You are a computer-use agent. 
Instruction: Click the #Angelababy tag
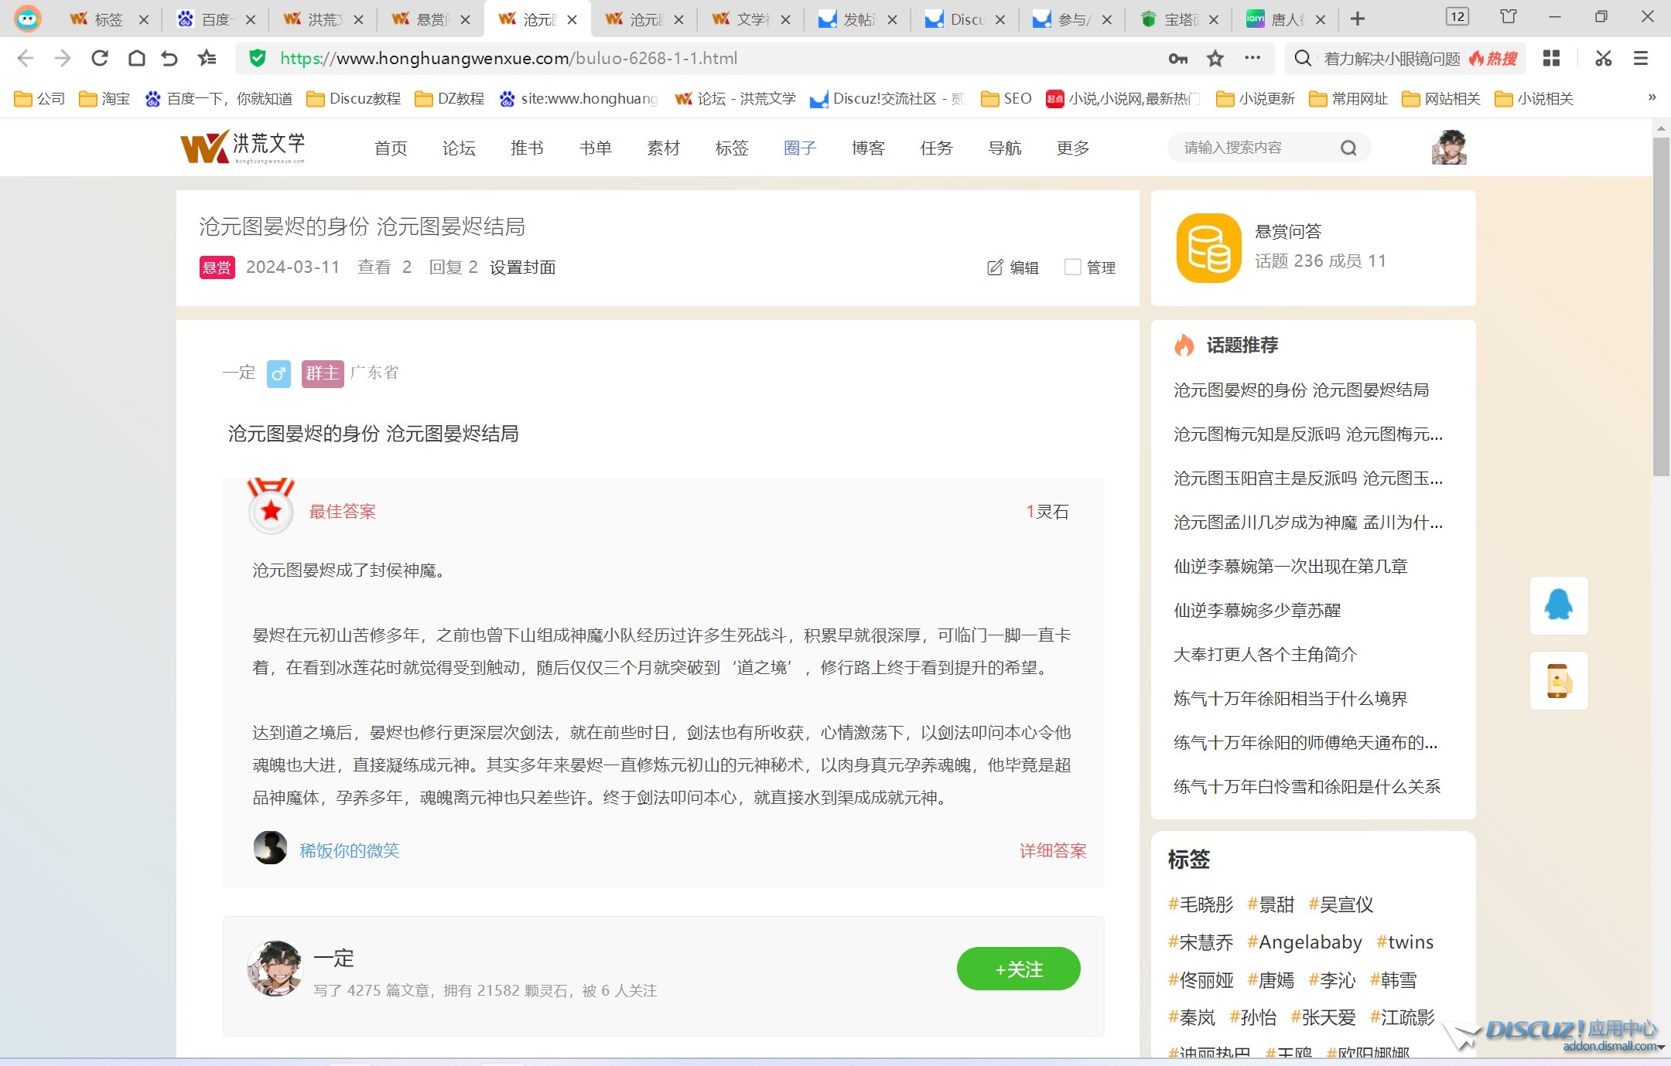[1304, 942]
